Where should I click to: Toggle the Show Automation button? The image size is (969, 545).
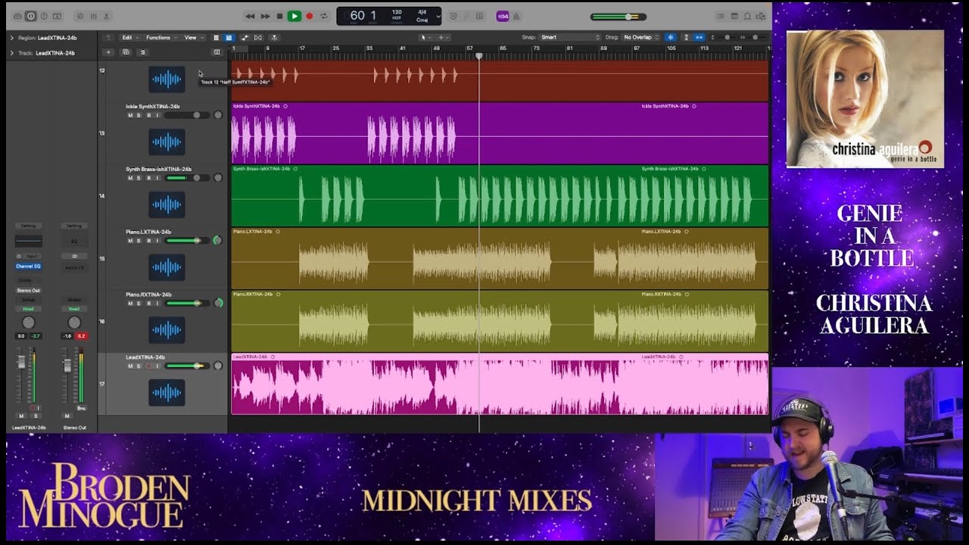click(245, 37)
